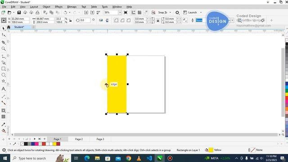Click the Save icon in toolbar
This screenshot has height=162, width=288.
click(19, 13)
